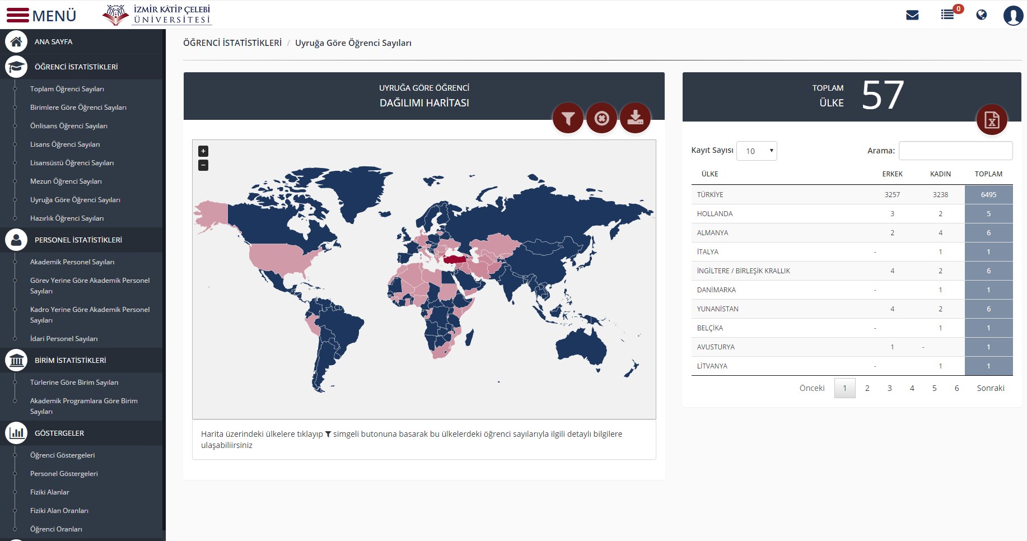
Task: Click the home icon beside ANA SAYFA
Action: [16, 41]
